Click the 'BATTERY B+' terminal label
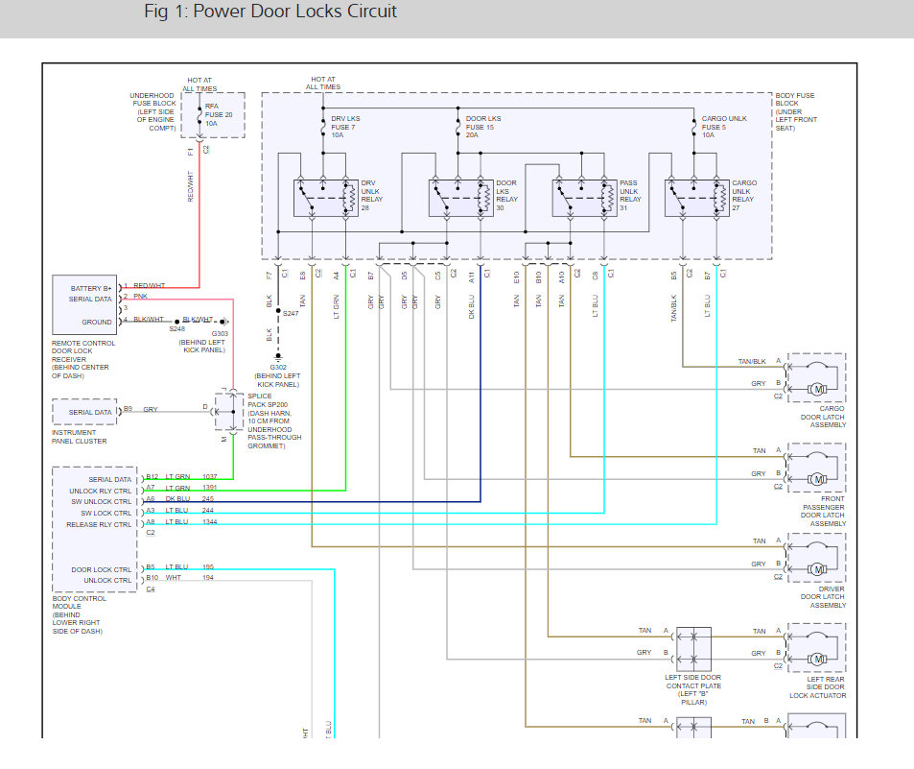 pyautogui.click(x=91, y=288)
